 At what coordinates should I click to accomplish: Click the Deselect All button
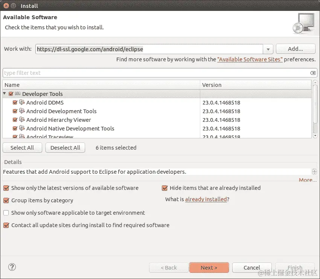coord(65,147)
